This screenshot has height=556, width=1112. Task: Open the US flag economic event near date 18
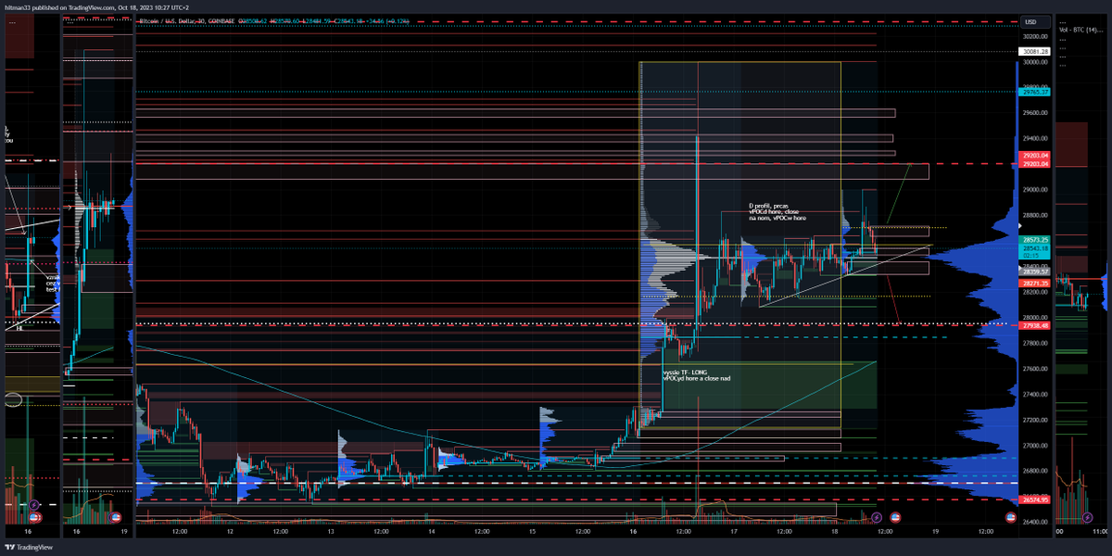[893, 516]
